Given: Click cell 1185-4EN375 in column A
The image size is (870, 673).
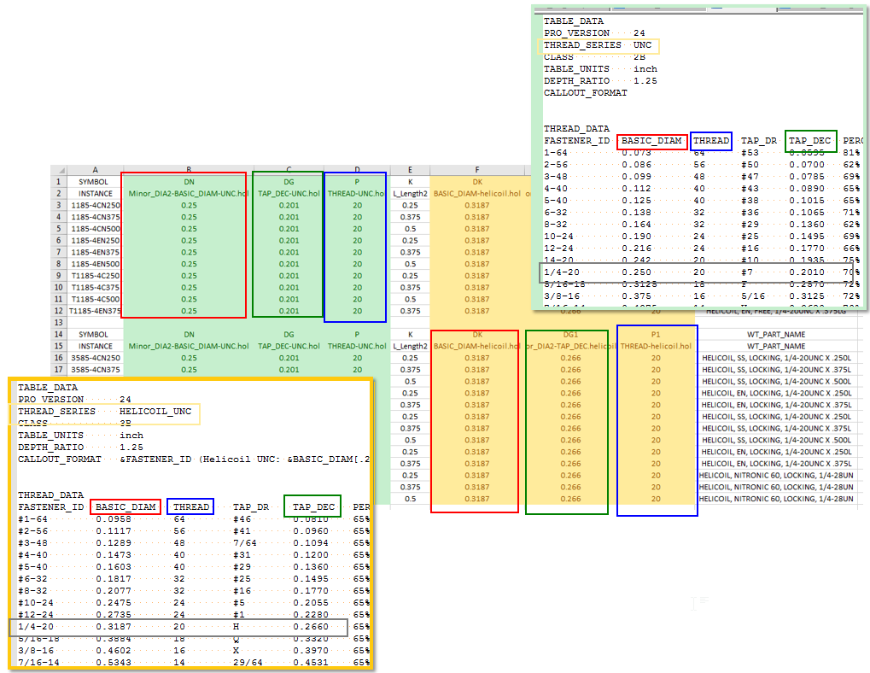Looking at the screenshot, I should click(x=95, y=252).
